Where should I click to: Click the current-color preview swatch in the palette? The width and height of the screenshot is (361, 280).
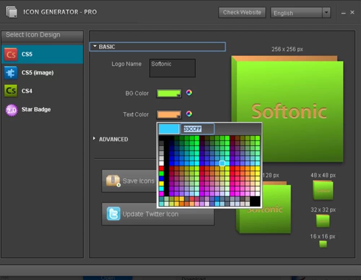(169, 129)
